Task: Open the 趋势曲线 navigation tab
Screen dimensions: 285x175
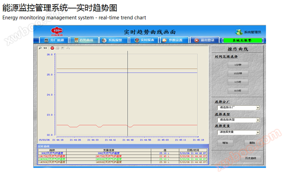Action: 84,40
